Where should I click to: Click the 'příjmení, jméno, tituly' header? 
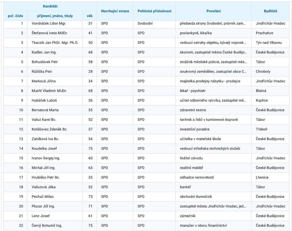[x=55, y=16]
